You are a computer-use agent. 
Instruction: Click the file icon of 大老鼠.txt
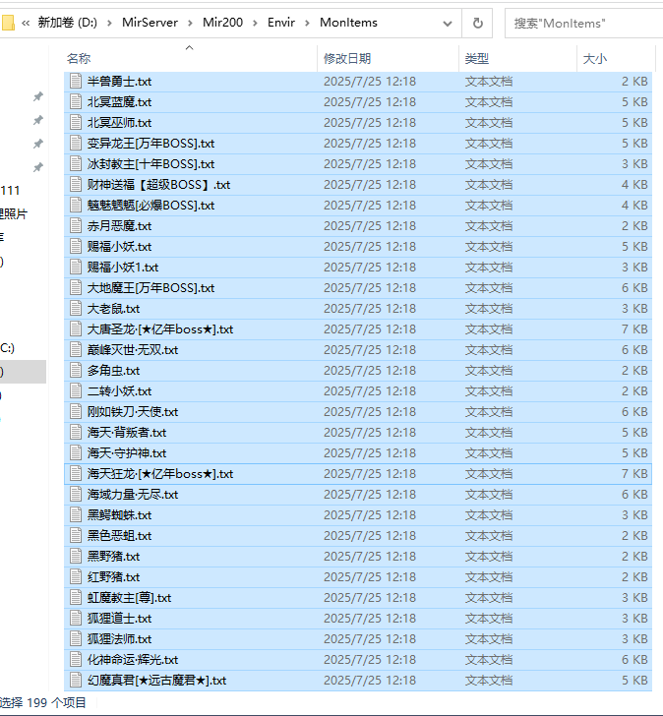click(x=76, y=308)
